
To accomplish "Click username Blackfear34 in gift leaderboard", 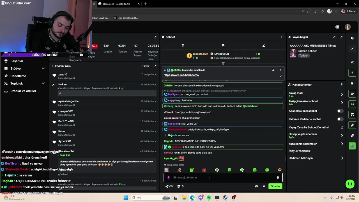I will [201, 54].
